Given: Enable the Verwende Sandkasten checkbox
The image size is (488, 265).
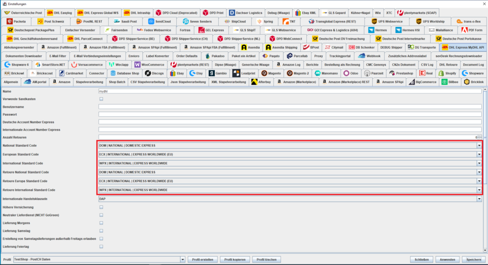Looking at the screenshot, I should point(101,99).
